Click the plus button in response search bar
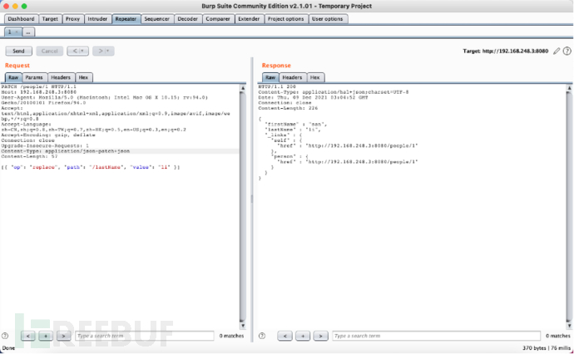The height and width of the screenshot is (354, 574). coord(303,336)
